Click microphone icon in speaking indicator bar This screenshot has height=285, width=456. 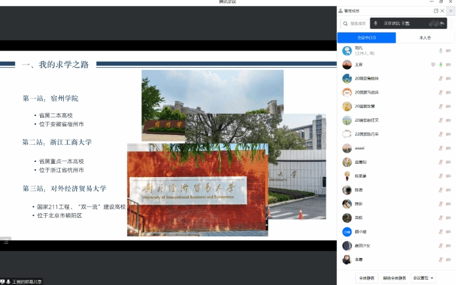coord(376,23)
